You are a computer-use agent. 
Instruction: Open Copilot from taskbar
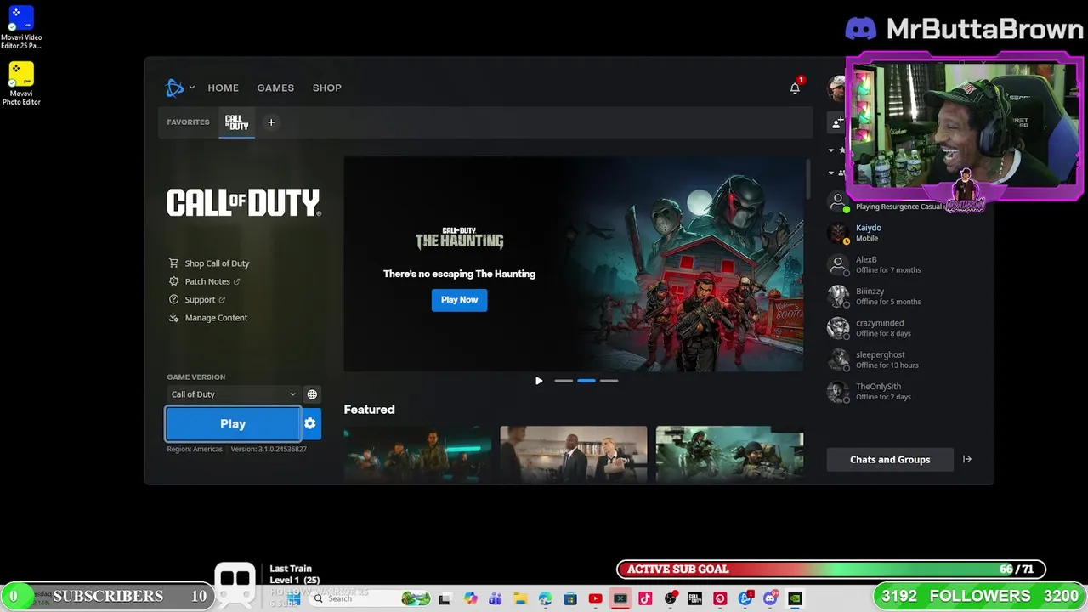(470, 598)
